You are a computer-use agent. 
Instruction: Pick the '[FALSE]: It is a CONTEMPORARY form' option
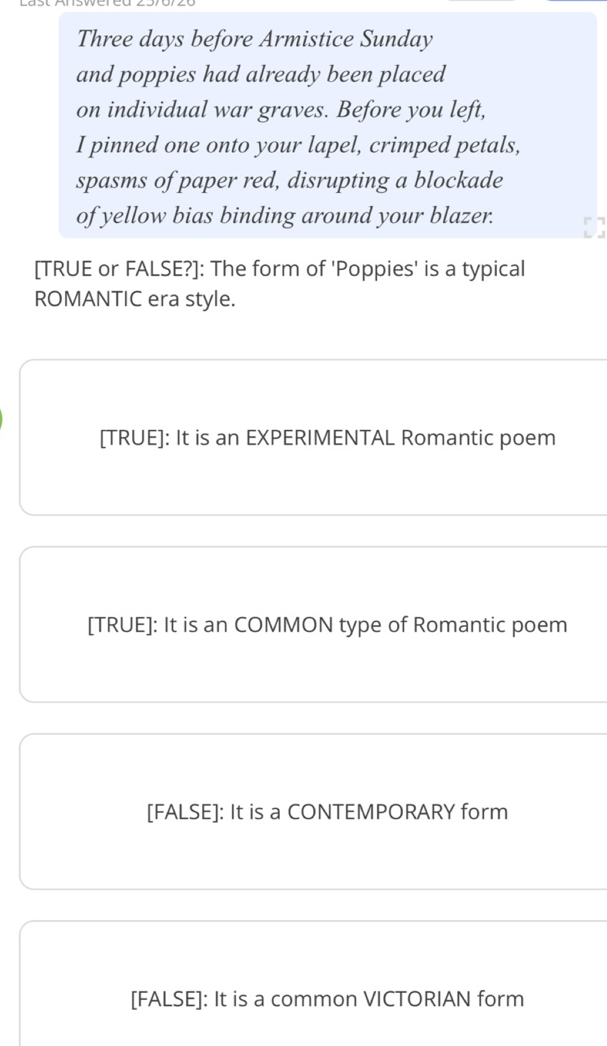coord(314,812)
